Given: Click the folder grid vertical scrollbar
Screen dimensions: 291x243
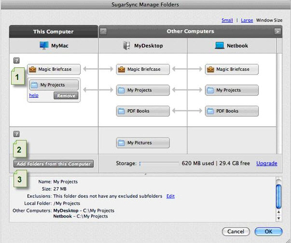Looking at the screenshot, I should pyautogui.click(x=279, y=104).
